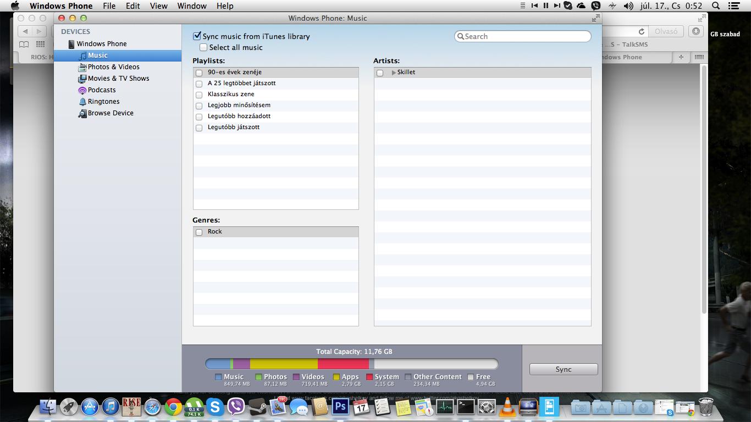Open Messages from the dock
This screenshot has width=751, height=422.
tap(299, 407)
